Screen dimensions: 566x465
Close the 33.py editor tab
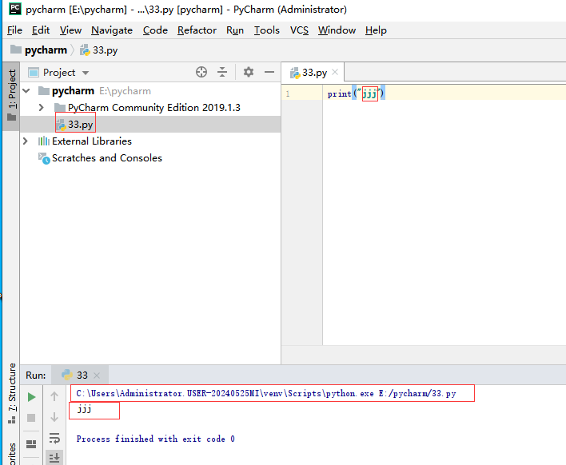(335, 72)
